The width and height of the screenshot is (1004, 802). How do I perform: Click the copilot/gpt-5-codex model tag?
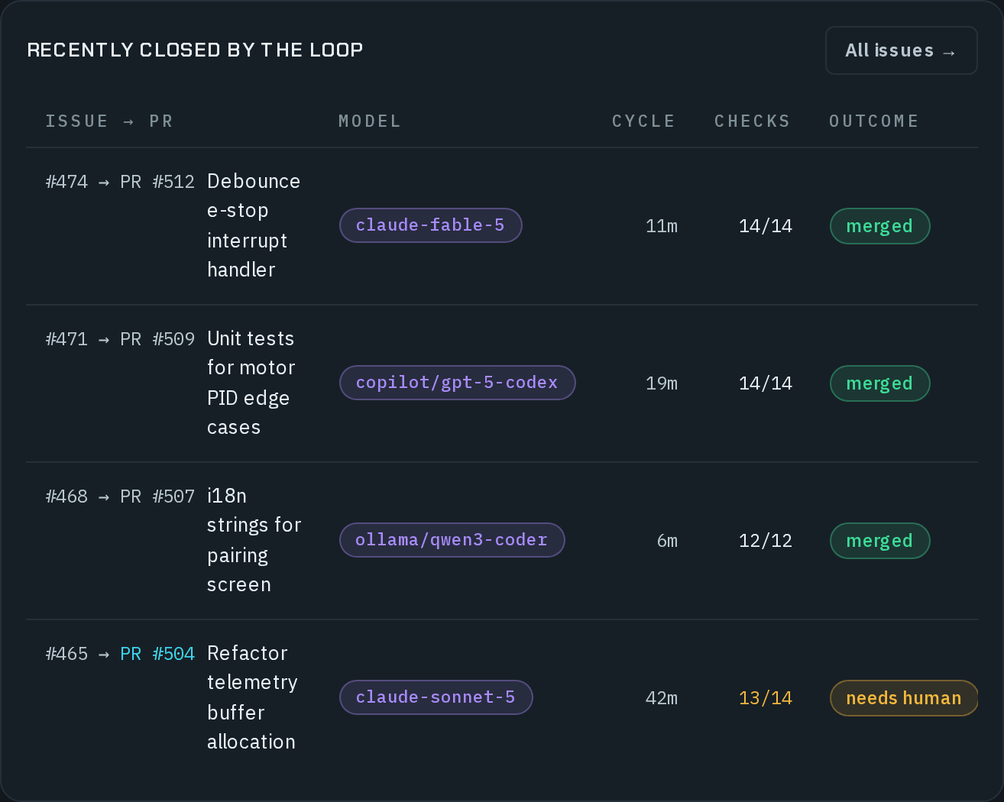coord(457,383)
